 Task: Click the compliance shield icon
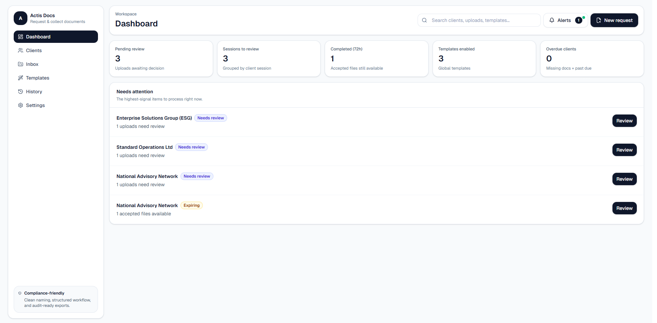(20, 293)
